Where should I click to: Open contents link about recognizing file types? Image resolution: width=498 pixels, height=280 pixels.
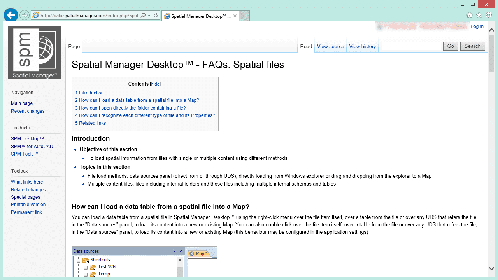point(145,115)
